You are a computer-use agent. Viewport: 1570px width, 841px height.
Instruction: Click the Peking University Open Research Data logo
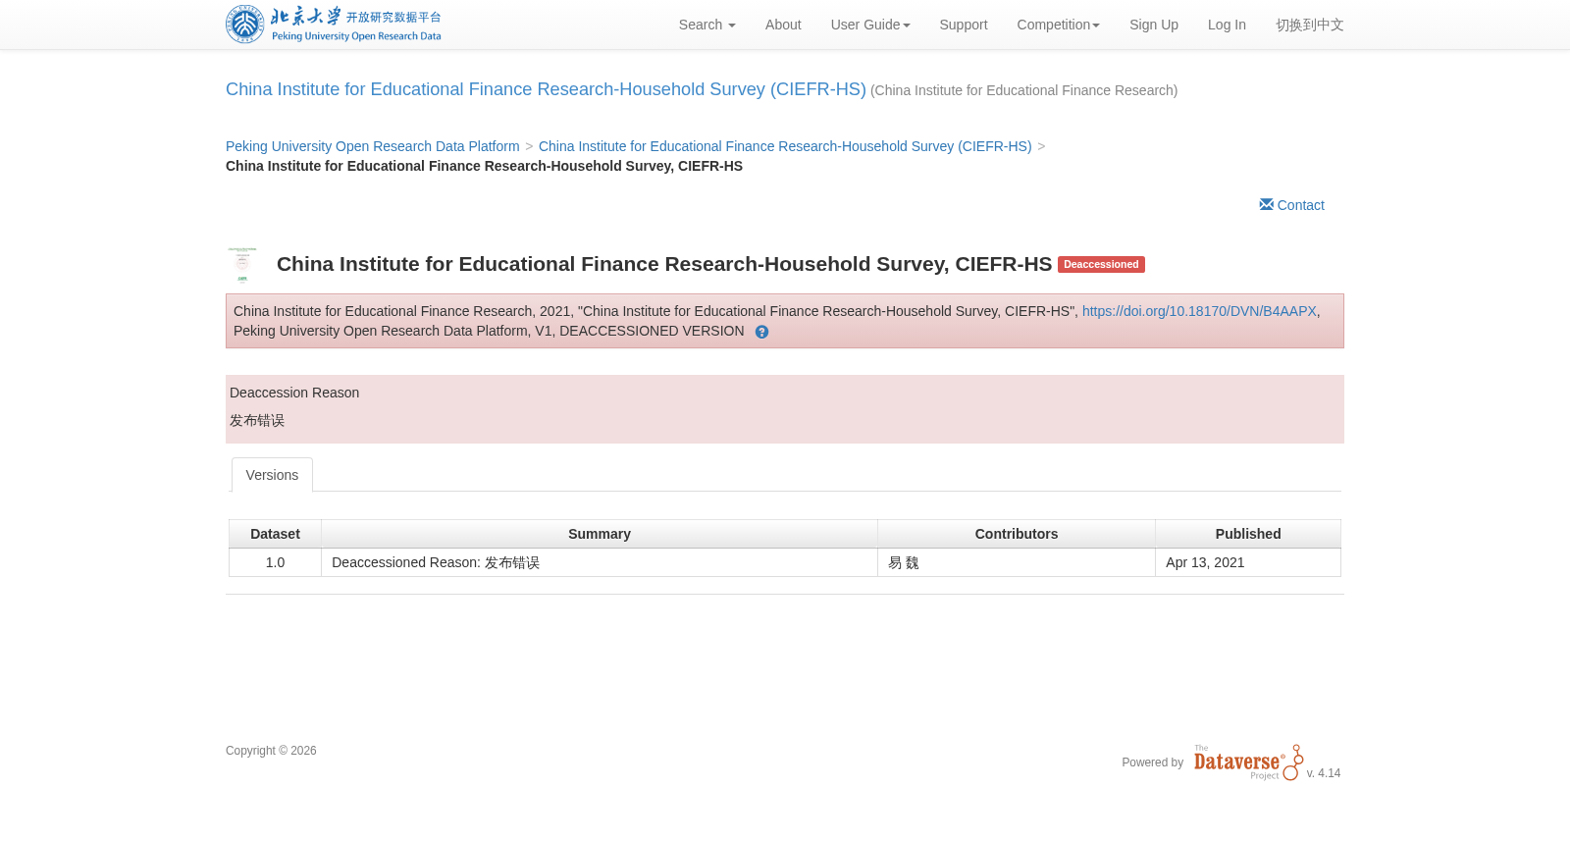[334, 25]
